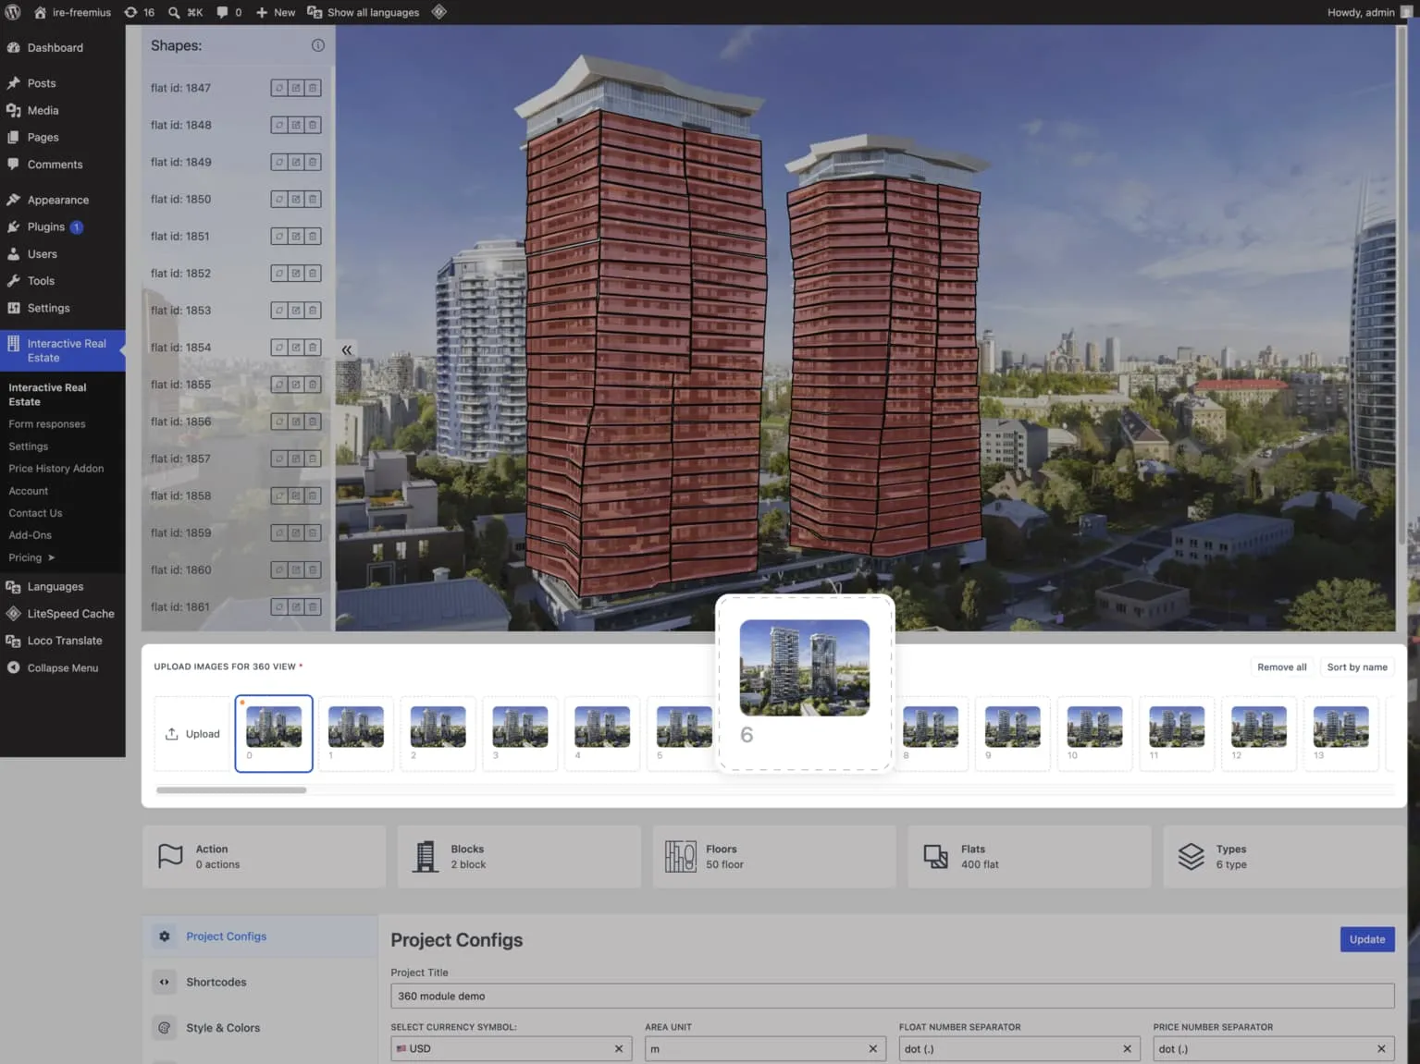Delete the shape for flat id 1857
This screenshot has width=1420, height=1064.
313,459
